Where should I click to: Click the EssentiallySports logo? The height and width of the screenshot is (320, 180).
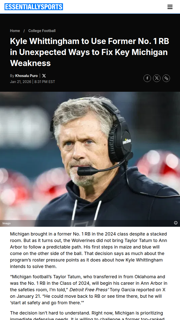pyautogui.click(x=34, y=7)
